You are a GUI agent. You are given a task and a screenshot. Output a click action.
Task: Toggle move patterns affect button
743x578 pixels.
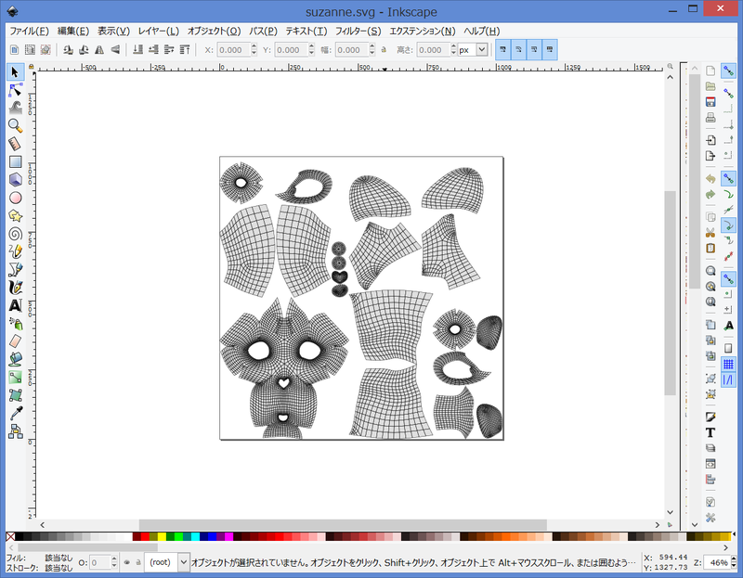pyautogui.click(x=549, y=50)
